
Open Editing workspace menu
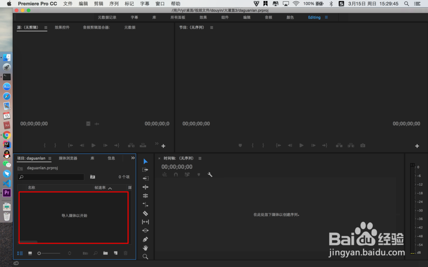[326, 17]
